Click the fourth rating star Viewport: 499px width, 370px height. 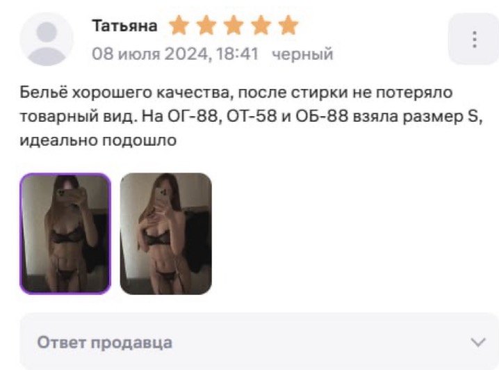click(261, 26)
